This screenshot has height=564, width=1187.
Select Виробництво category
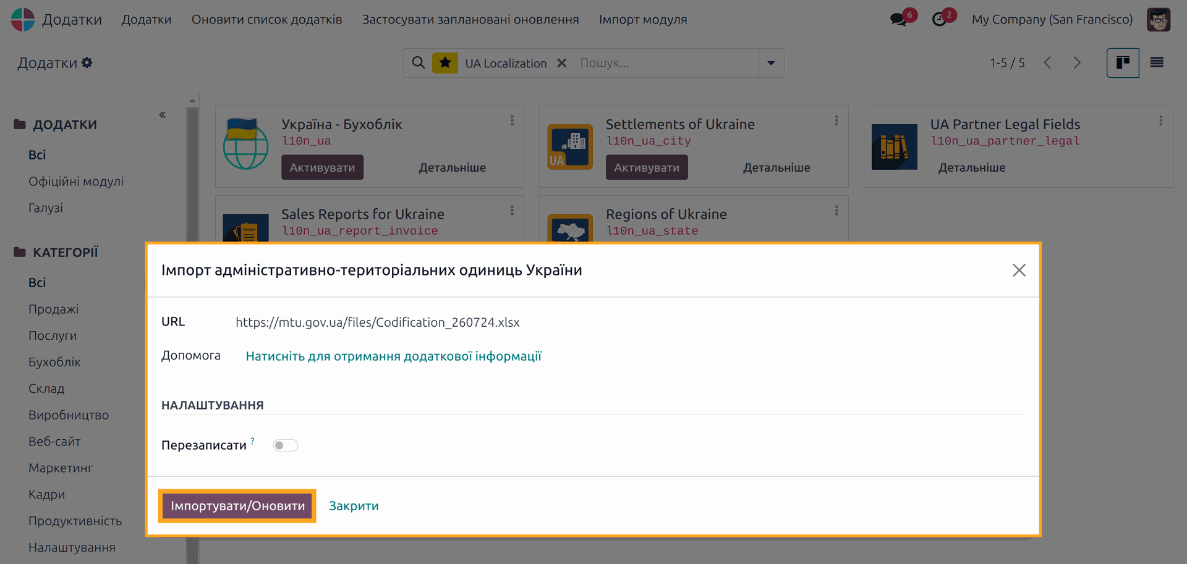click(69, 415)
